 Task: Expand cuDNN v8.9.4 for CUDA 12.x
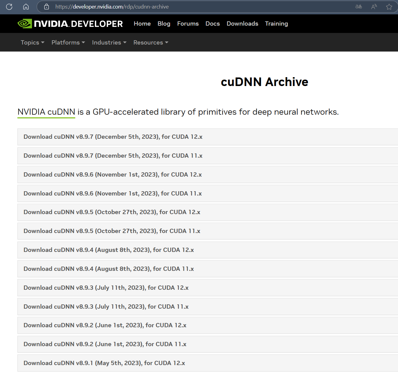coord(208,250)
